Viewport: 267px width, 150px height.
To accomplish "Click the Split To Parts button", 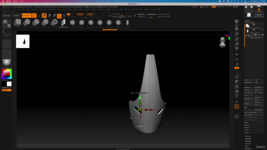I will [x=254, y=115].
